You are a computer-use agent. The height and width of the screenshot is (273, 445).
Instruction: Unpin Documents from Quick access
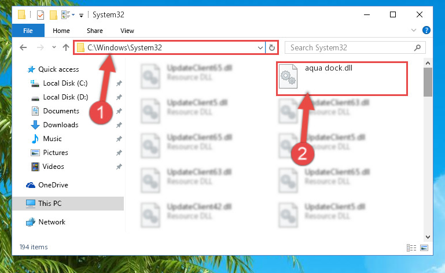(119, 111)
